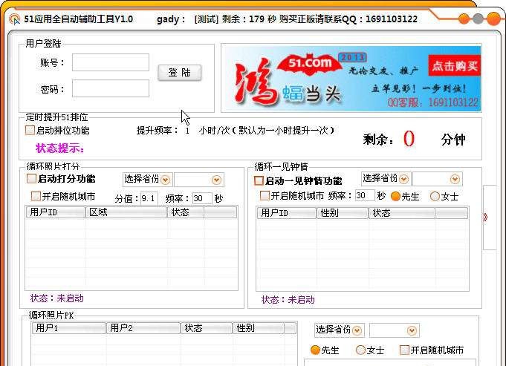This screenshot has height=366, width=506.
Task: Edit the 频率 field in photo scoring section
Action: (202, 198)
